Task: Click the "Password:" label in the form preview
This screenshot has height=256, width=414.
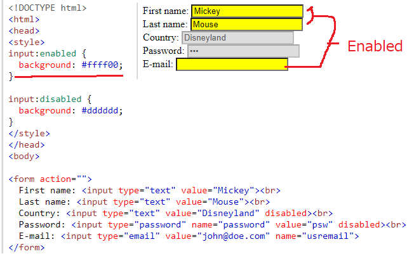Action: pyautogui.click(x=163, y=51)
